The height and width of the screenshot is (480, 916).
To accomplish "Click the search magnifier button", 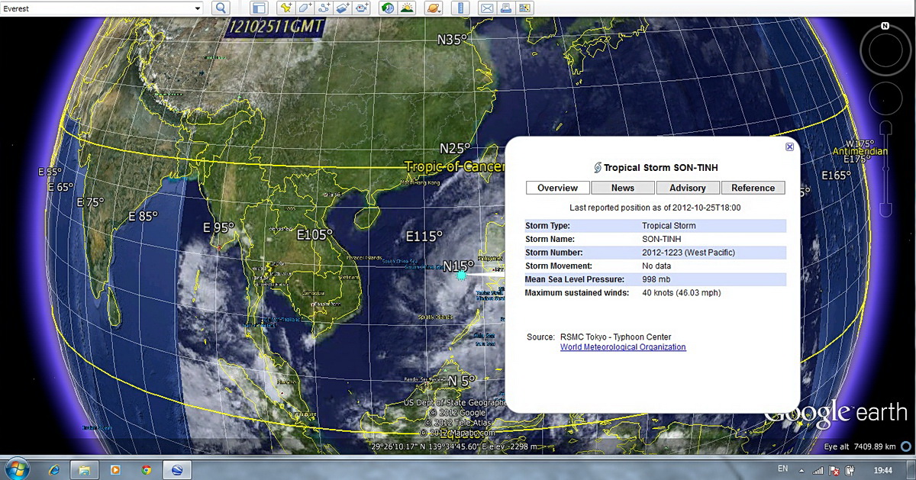I will [220, 8].
